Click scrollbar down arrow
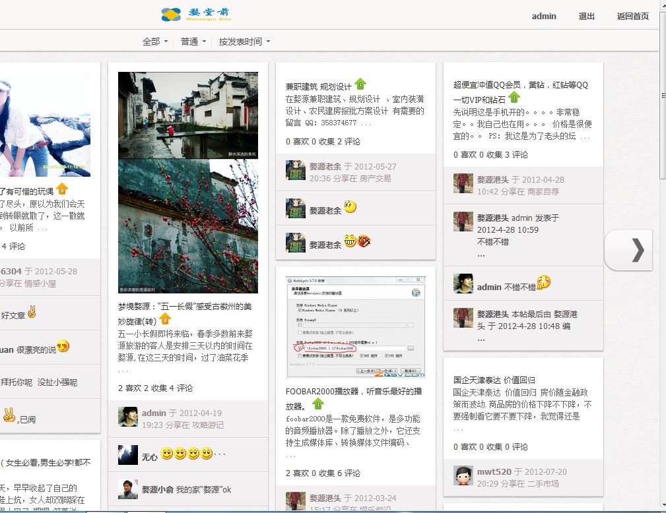 point(663,506)
